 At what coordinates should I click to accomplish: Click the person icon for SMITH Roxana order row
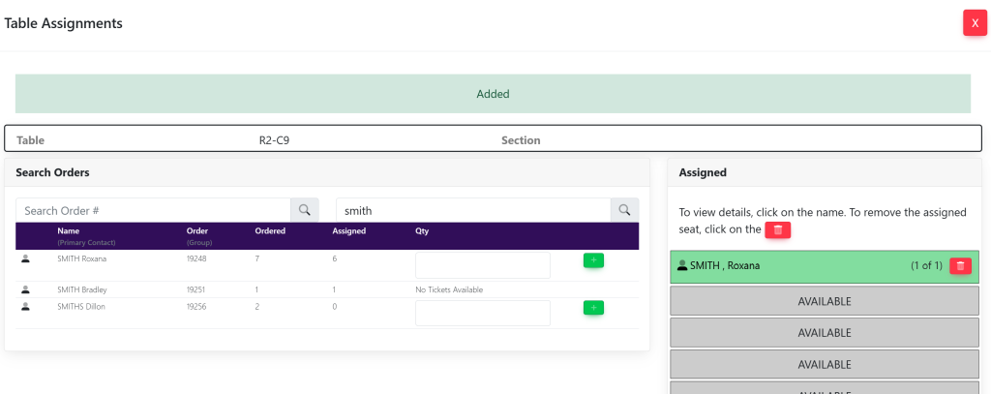coord(25,259)
